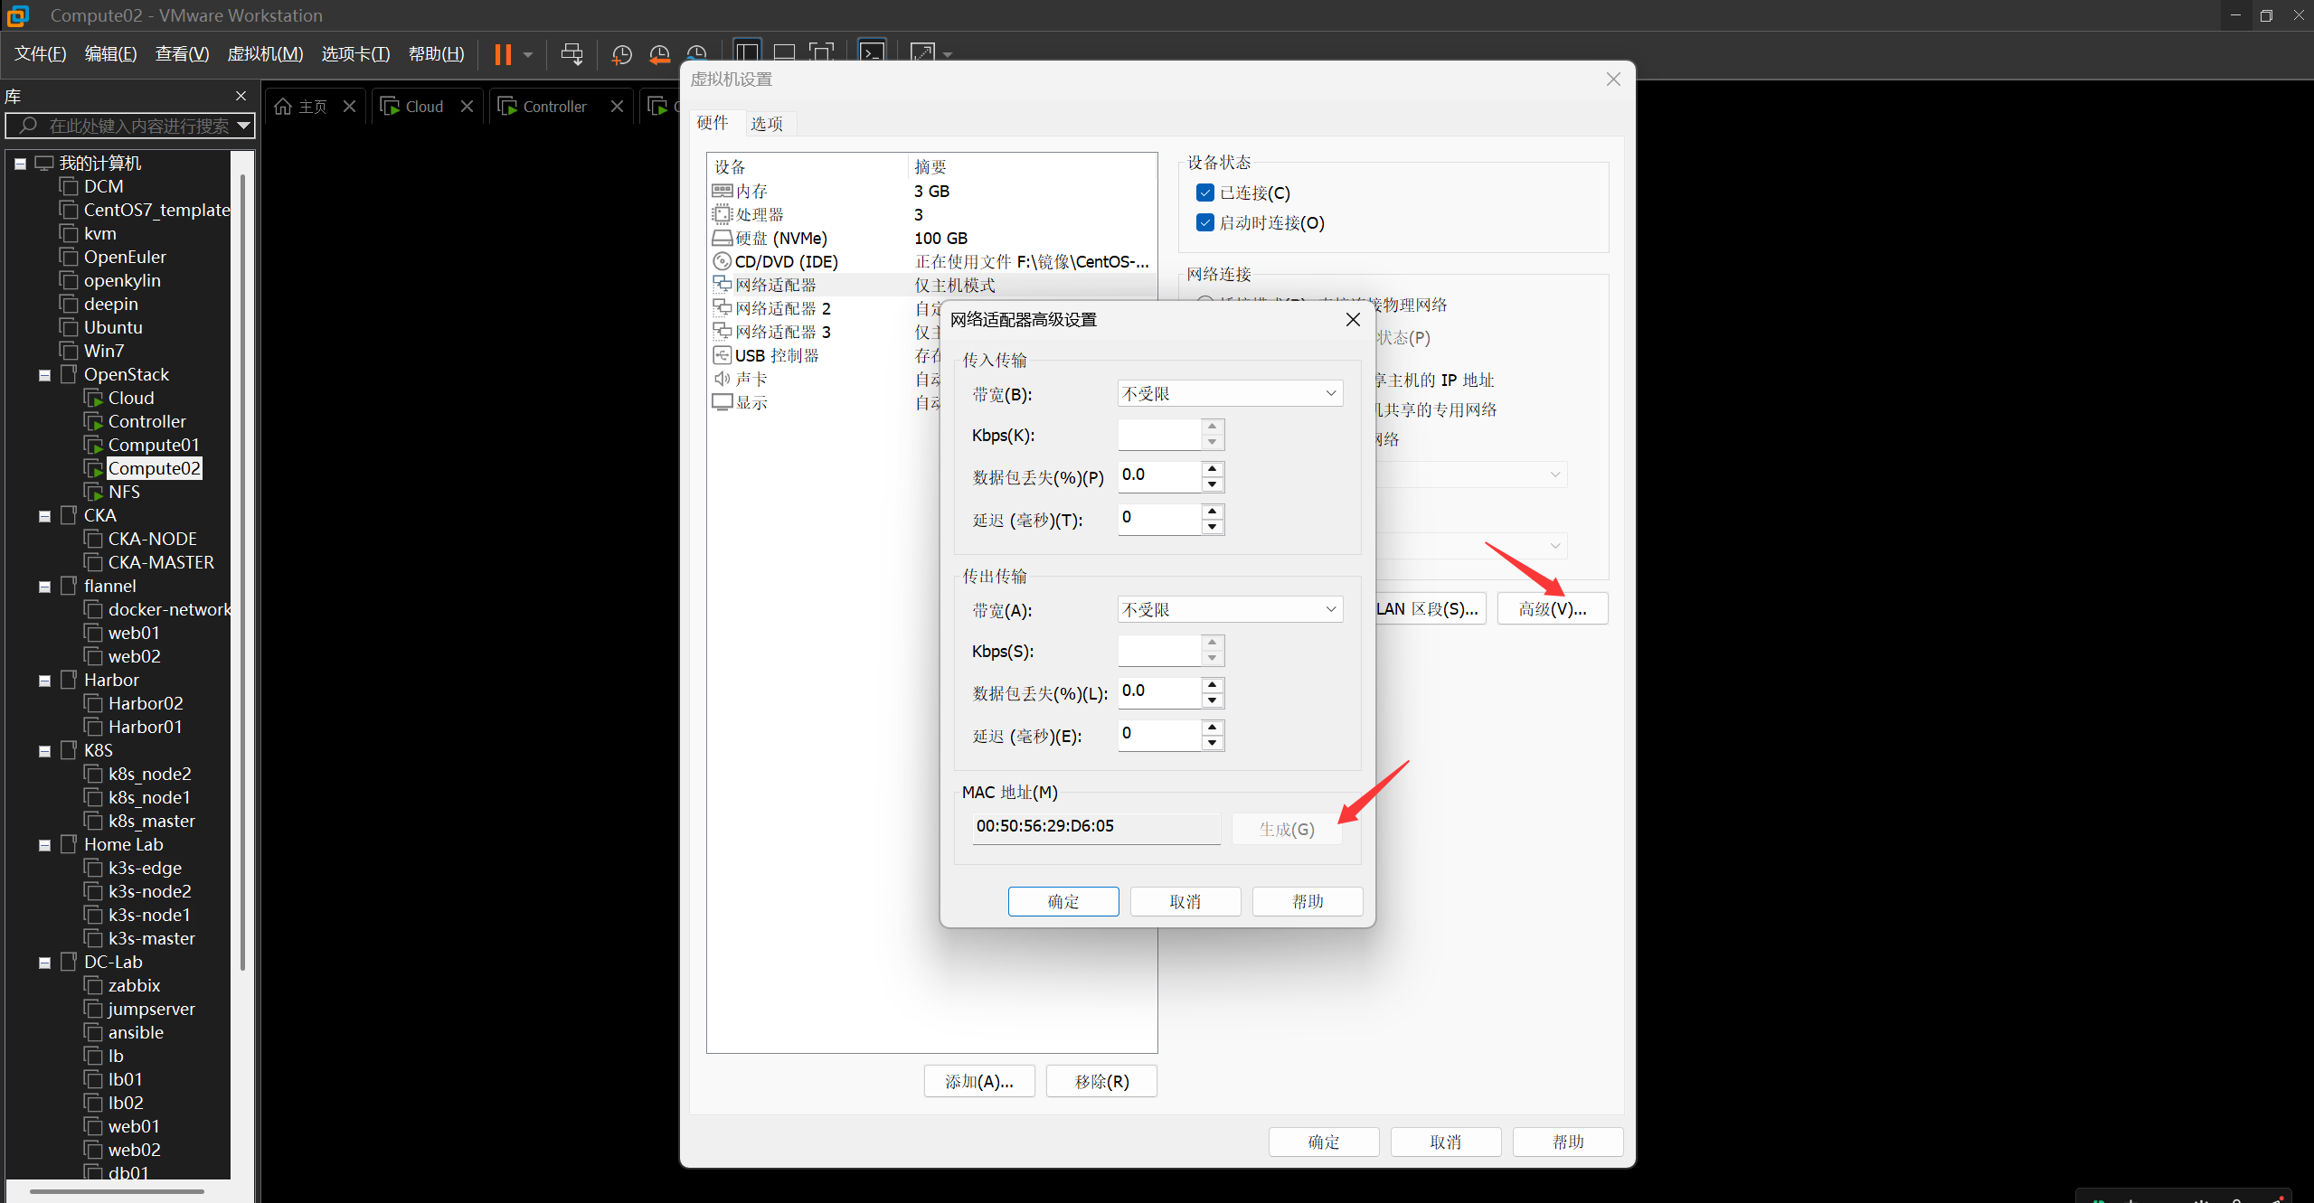This screenshot has width=2314, height=1203.
Task: Collapse the Harbor folder in library
Action: coord(44,680)
